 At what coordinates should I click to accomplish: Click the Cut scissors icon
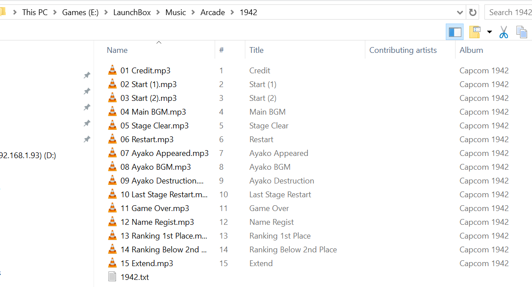(x=504, y=32)
